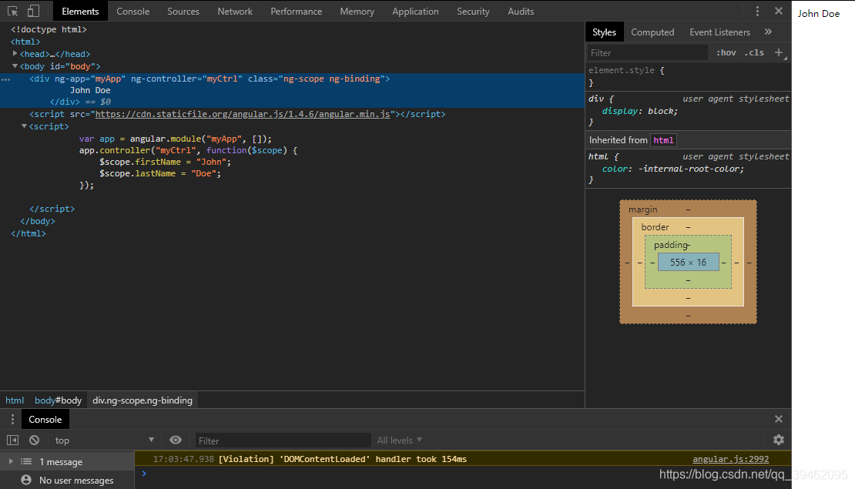Open the angular.js:2992 source link
Viewport: 855px width, 489px height.
click(731, 459)
